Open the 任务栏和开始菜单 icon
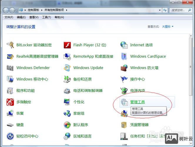This screenshot has height=147, width=195. coord(124,136)
